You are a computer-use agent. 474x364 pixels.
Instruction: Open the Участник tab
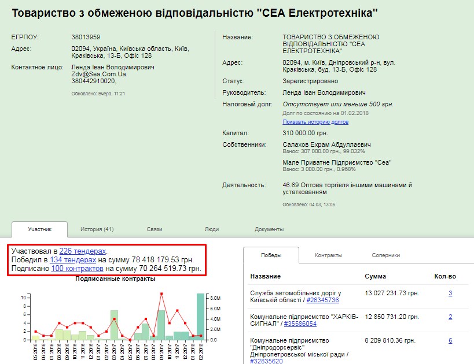(x=39, y=229)
